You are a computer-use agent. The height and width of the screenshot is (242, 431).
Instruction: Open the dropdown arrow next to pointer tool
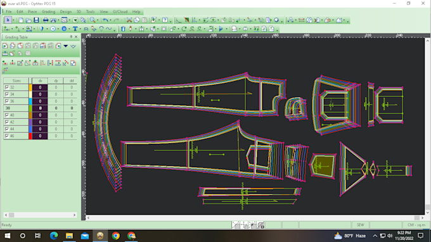pos(13,20)
